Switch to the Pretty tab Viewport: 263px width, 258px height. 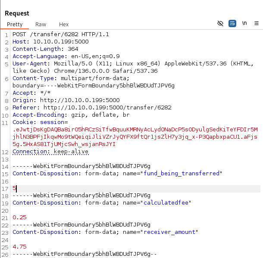(15, 25)
